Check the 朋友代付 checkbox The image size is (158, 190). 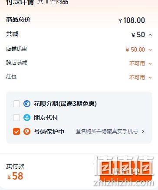click(16, 118)
